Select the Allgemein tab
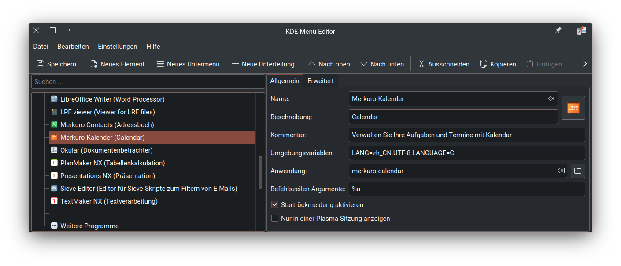This screenshot has height=266, width=621. coord(285,81)
